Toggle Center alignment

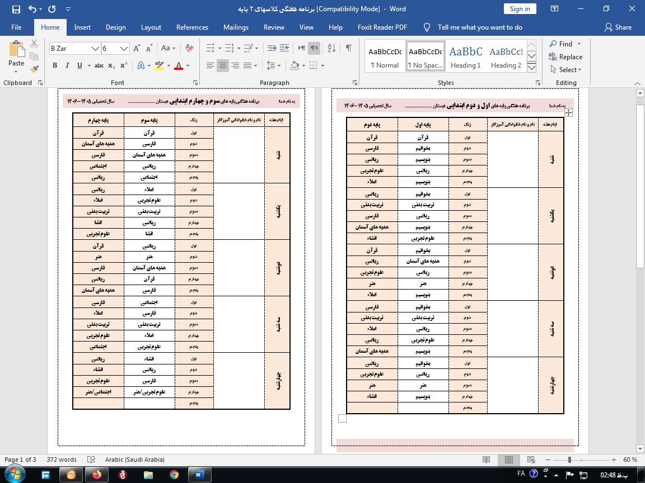pos(222,65)
